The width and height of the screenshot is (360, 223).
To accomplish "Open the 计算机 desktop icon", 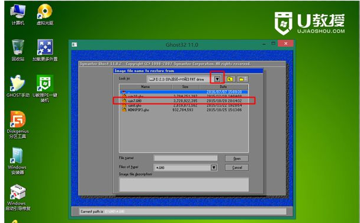I will pyautogui.click(x=17, y=14).
